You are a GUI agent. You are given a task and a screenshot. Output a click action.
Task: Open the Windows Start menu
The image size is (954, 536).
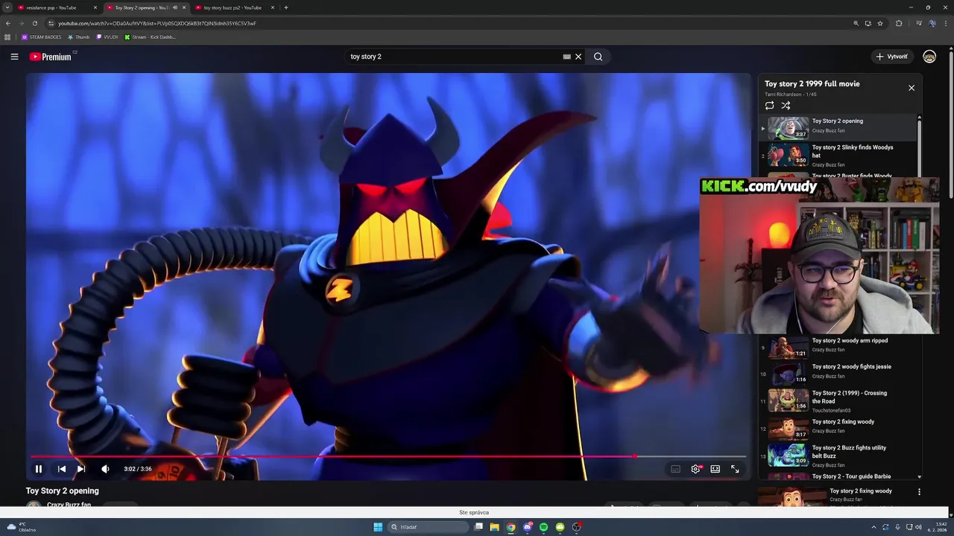click(x=378, y=527)
